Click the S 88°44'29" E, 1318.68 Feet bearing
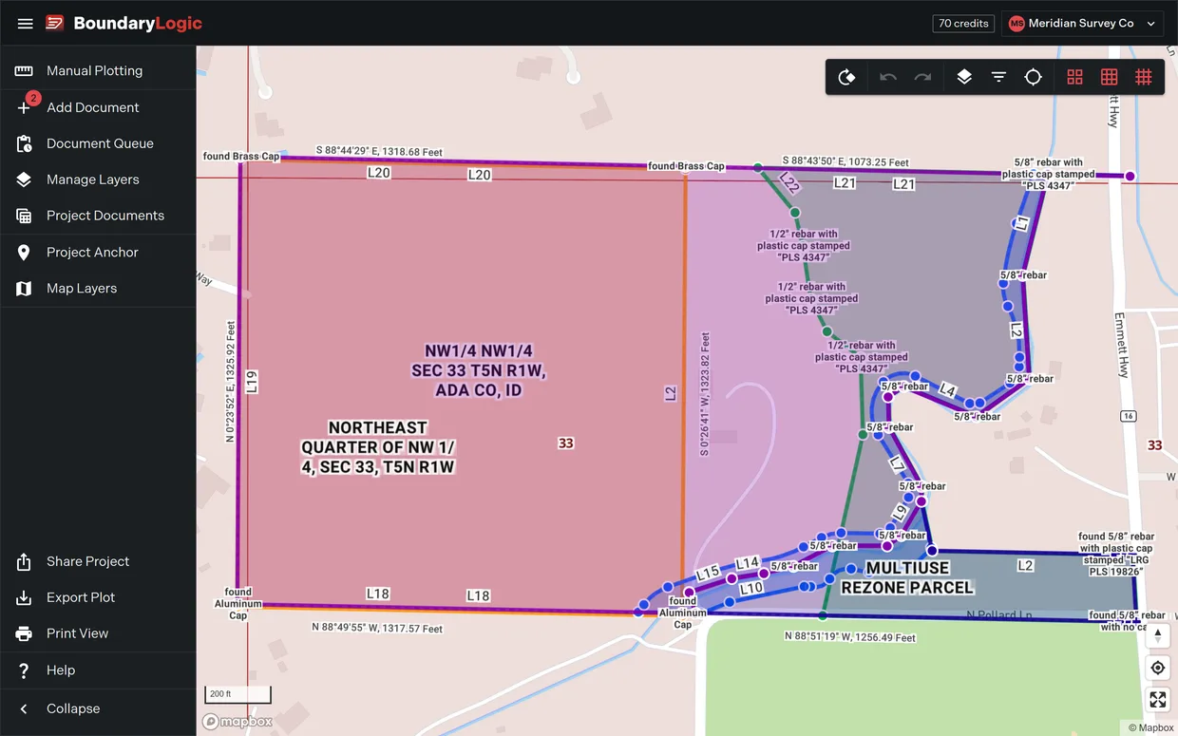 click(380, 151)
